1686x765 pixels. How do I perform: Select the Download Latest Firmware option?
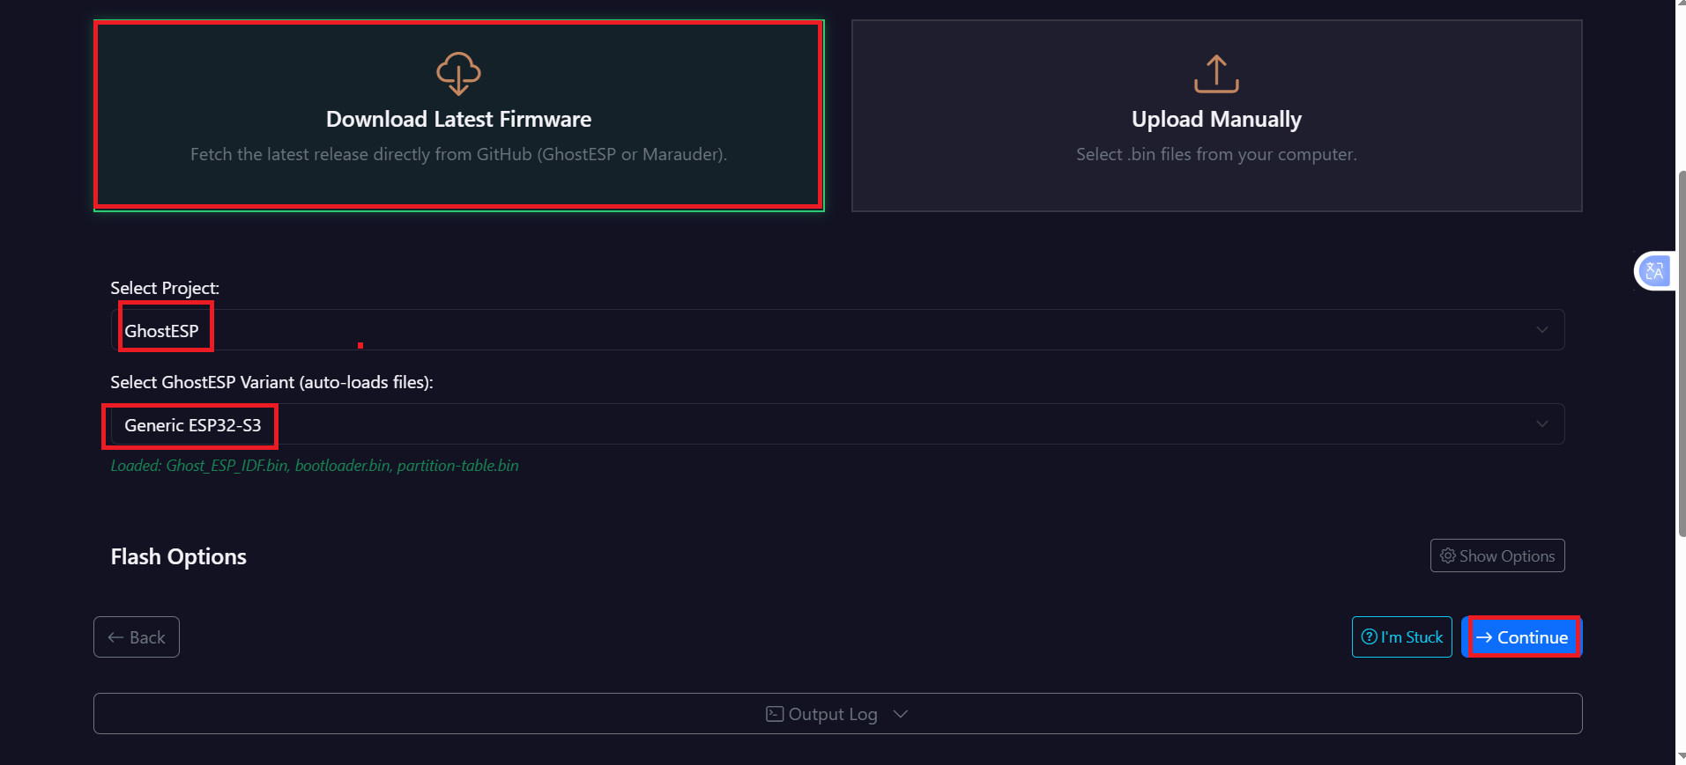(x=458, y=119)
